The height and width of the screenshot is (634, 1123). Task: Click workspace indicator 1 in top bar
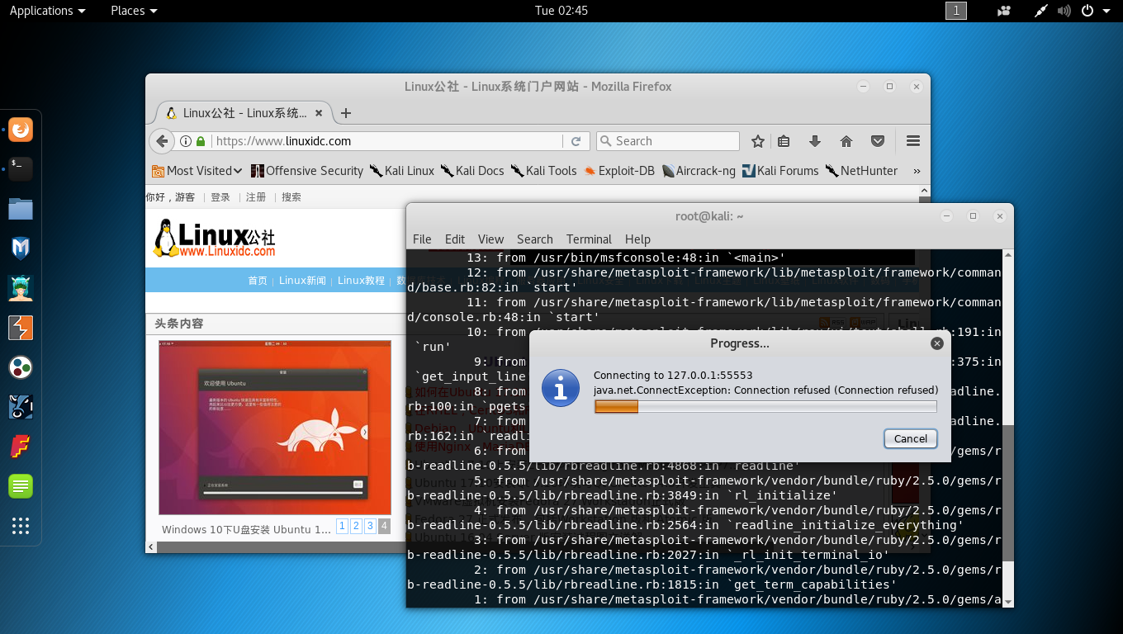coord(955,11)
